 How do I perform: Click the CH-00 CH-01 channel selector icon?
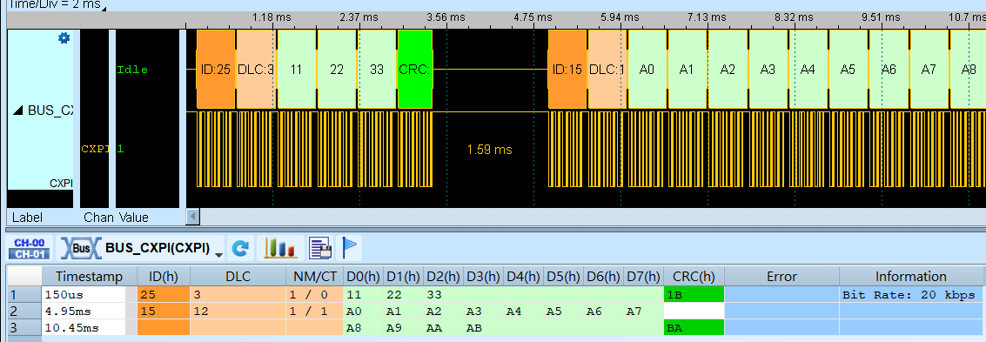click(x=30, y=248)
